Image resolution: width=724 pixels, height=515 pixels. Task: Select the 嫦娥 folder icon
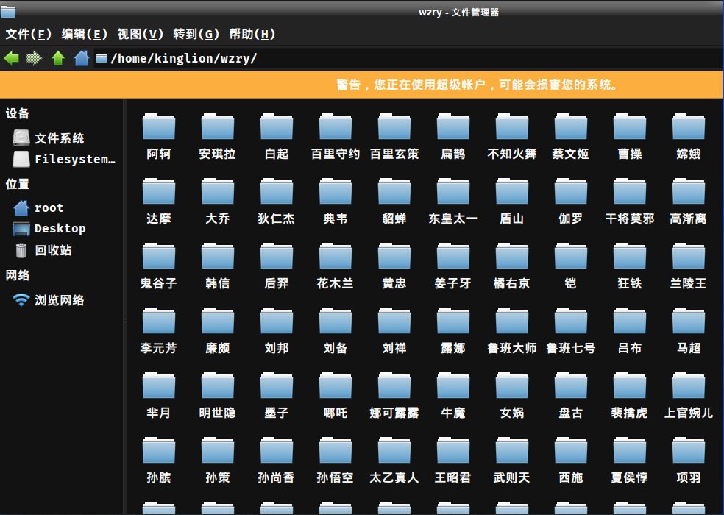pos(689,126)
